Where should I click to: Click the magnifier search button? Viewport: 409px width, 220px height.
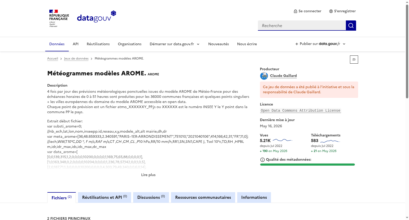point(351,26)
